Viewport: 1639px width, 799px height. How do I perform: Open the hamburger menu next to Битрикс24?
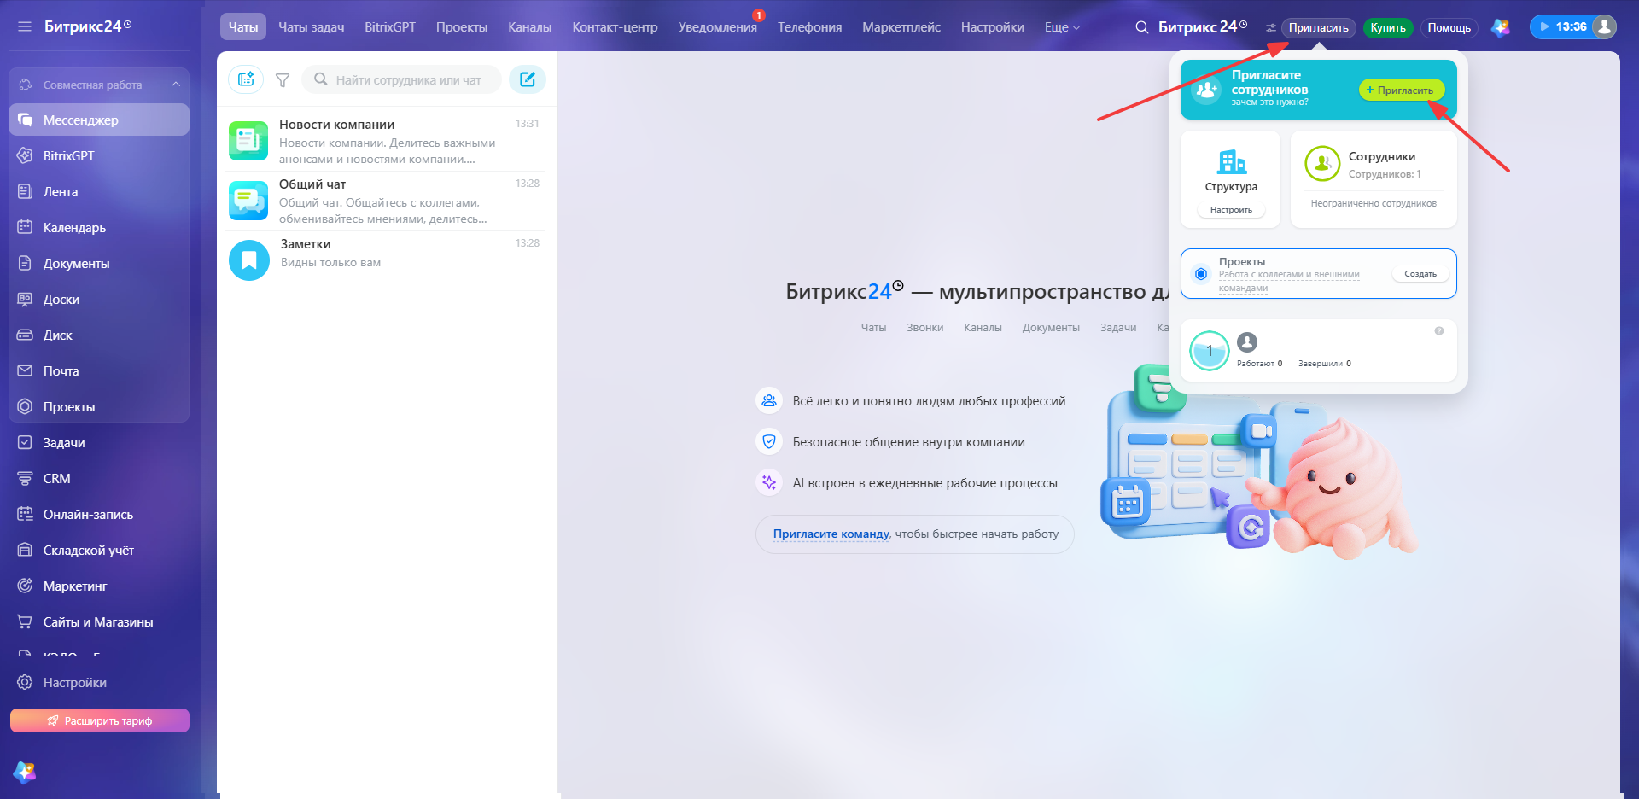point(25,26)
